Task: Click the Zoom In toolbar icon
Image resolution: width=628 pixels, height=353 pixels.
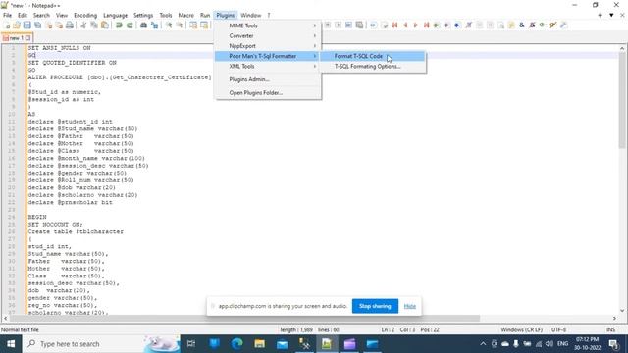Action: [169, 25]
